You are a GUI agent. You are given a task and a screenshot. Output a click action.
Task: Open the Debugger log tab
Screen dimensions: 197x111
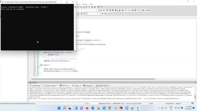click(88, 85)
